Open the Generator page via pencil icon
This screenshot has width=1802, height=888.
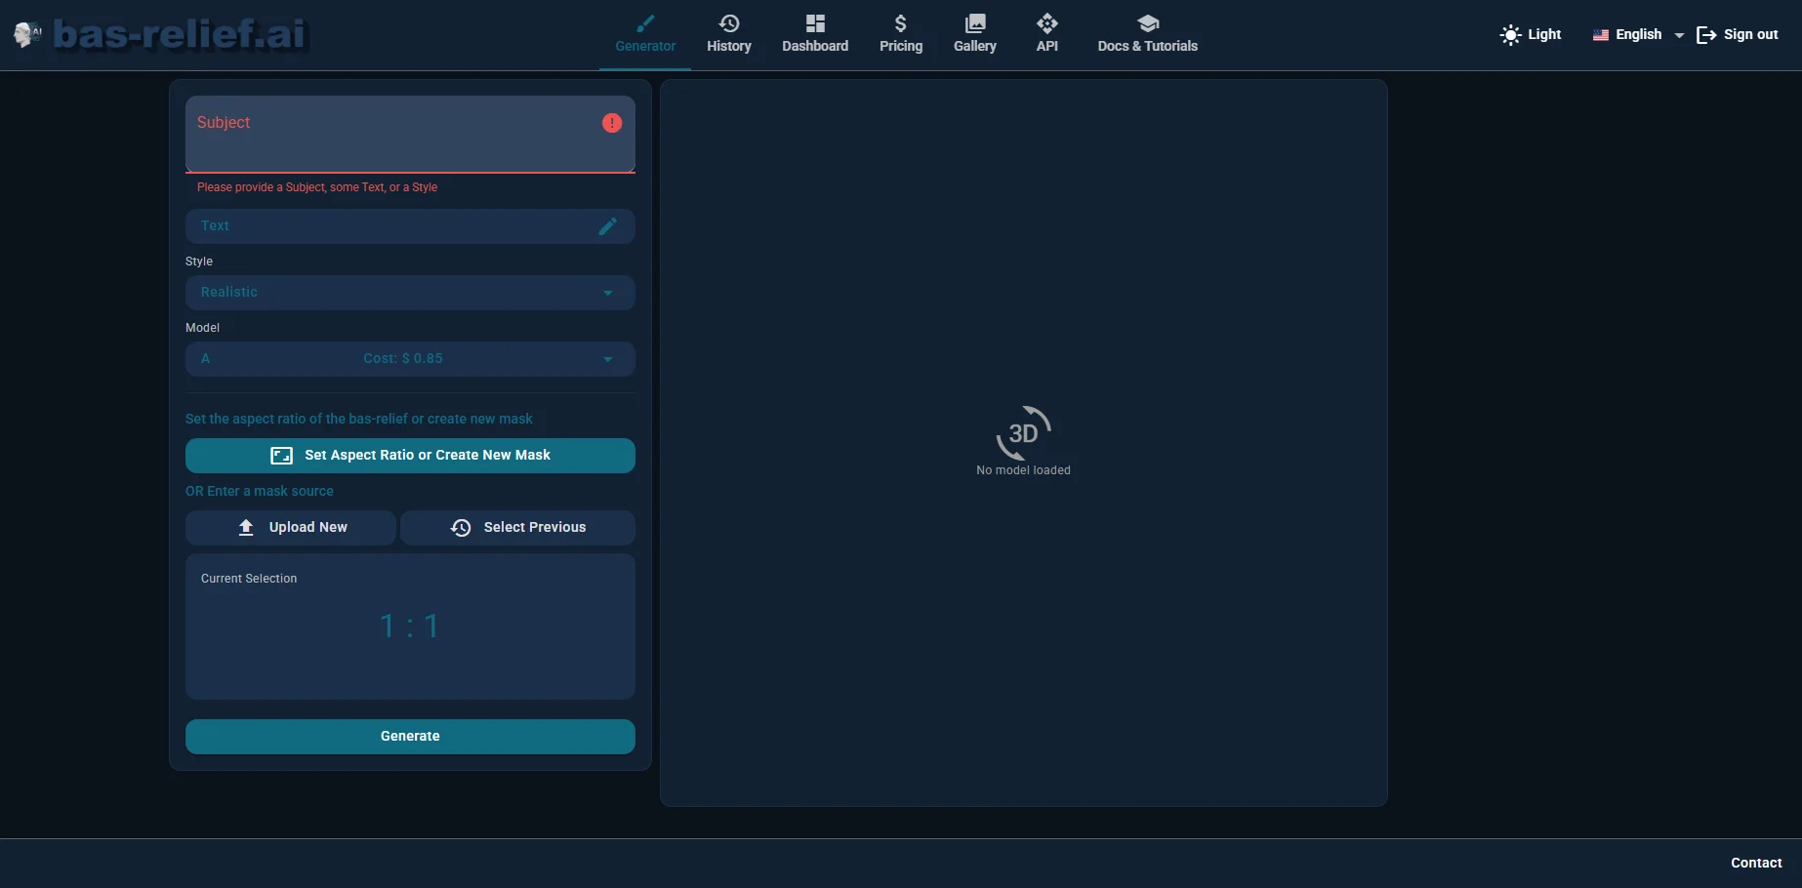pos(644,21)
